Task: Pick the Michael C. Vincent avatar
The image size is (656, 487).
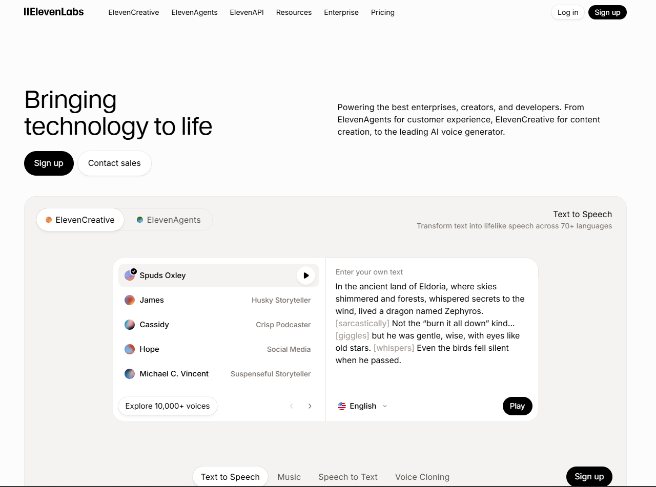Action: 130,374
